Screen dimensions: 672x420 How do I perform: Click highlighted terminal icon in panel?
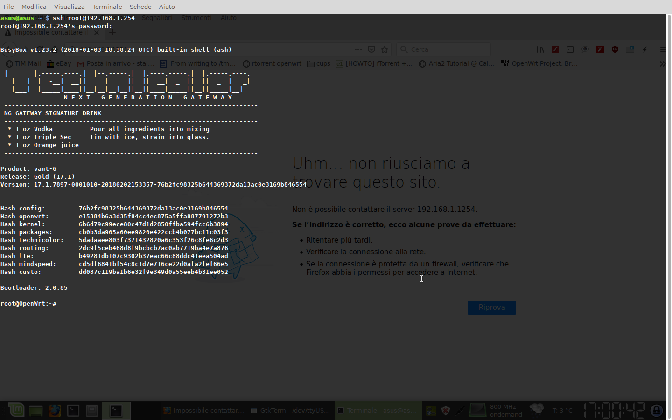point(116,411)
